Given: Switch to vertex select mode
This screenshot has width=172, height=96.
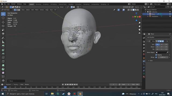Looking at the screenshot, I should click(x=15, y=10).
